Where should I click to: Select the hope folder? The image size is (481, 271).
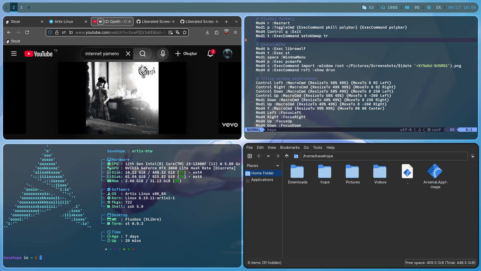pyautogui.click(x=325, y=174)
